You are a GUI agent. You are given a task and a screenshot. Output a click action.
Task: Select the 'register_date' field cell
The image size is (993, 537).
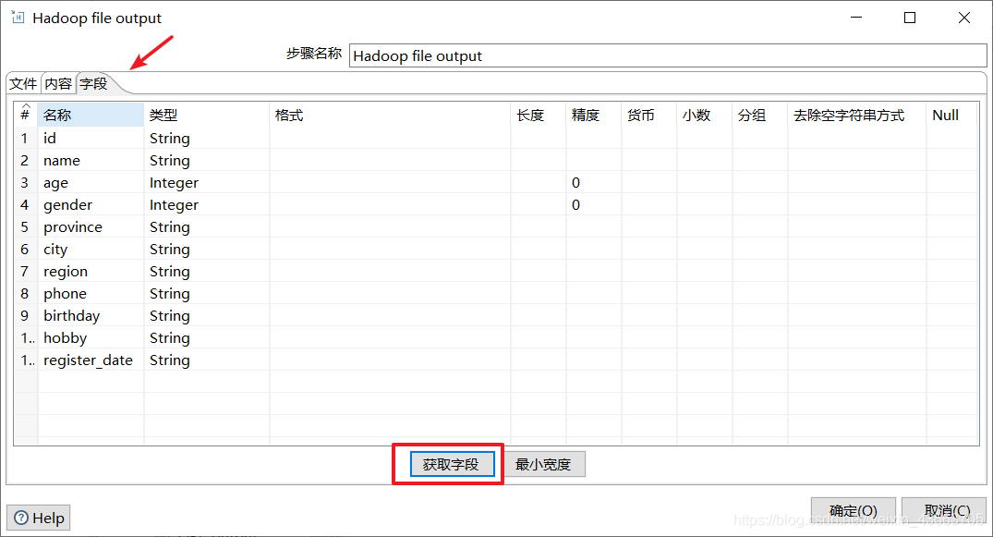(91, 360)
